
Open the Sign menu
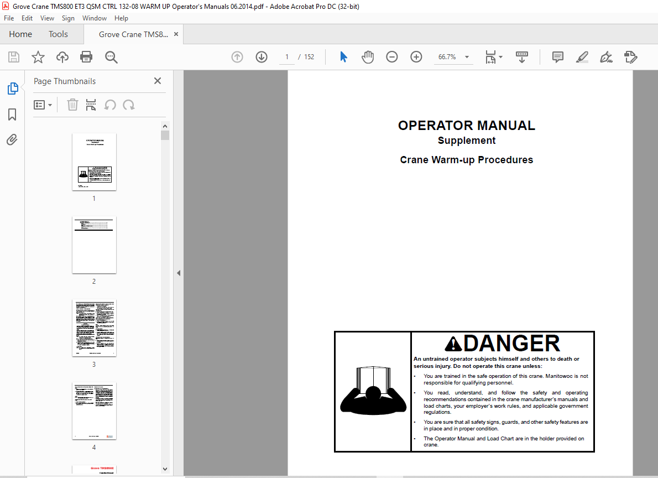(68, 18)
